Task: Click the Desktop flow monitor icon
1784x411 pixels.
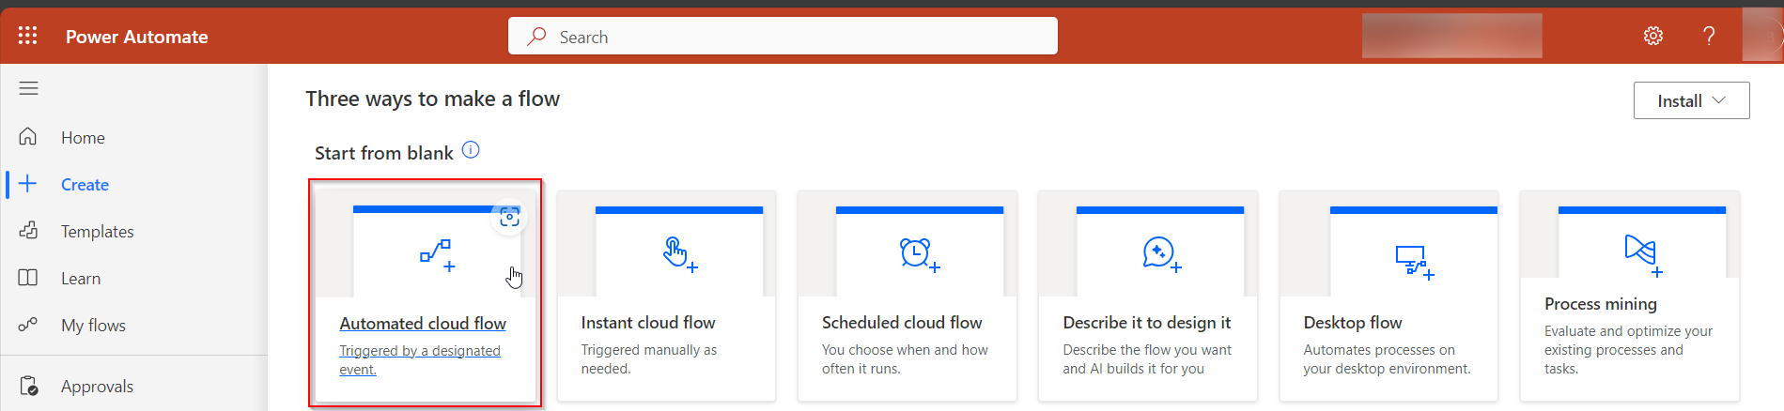Action: 1414,261
